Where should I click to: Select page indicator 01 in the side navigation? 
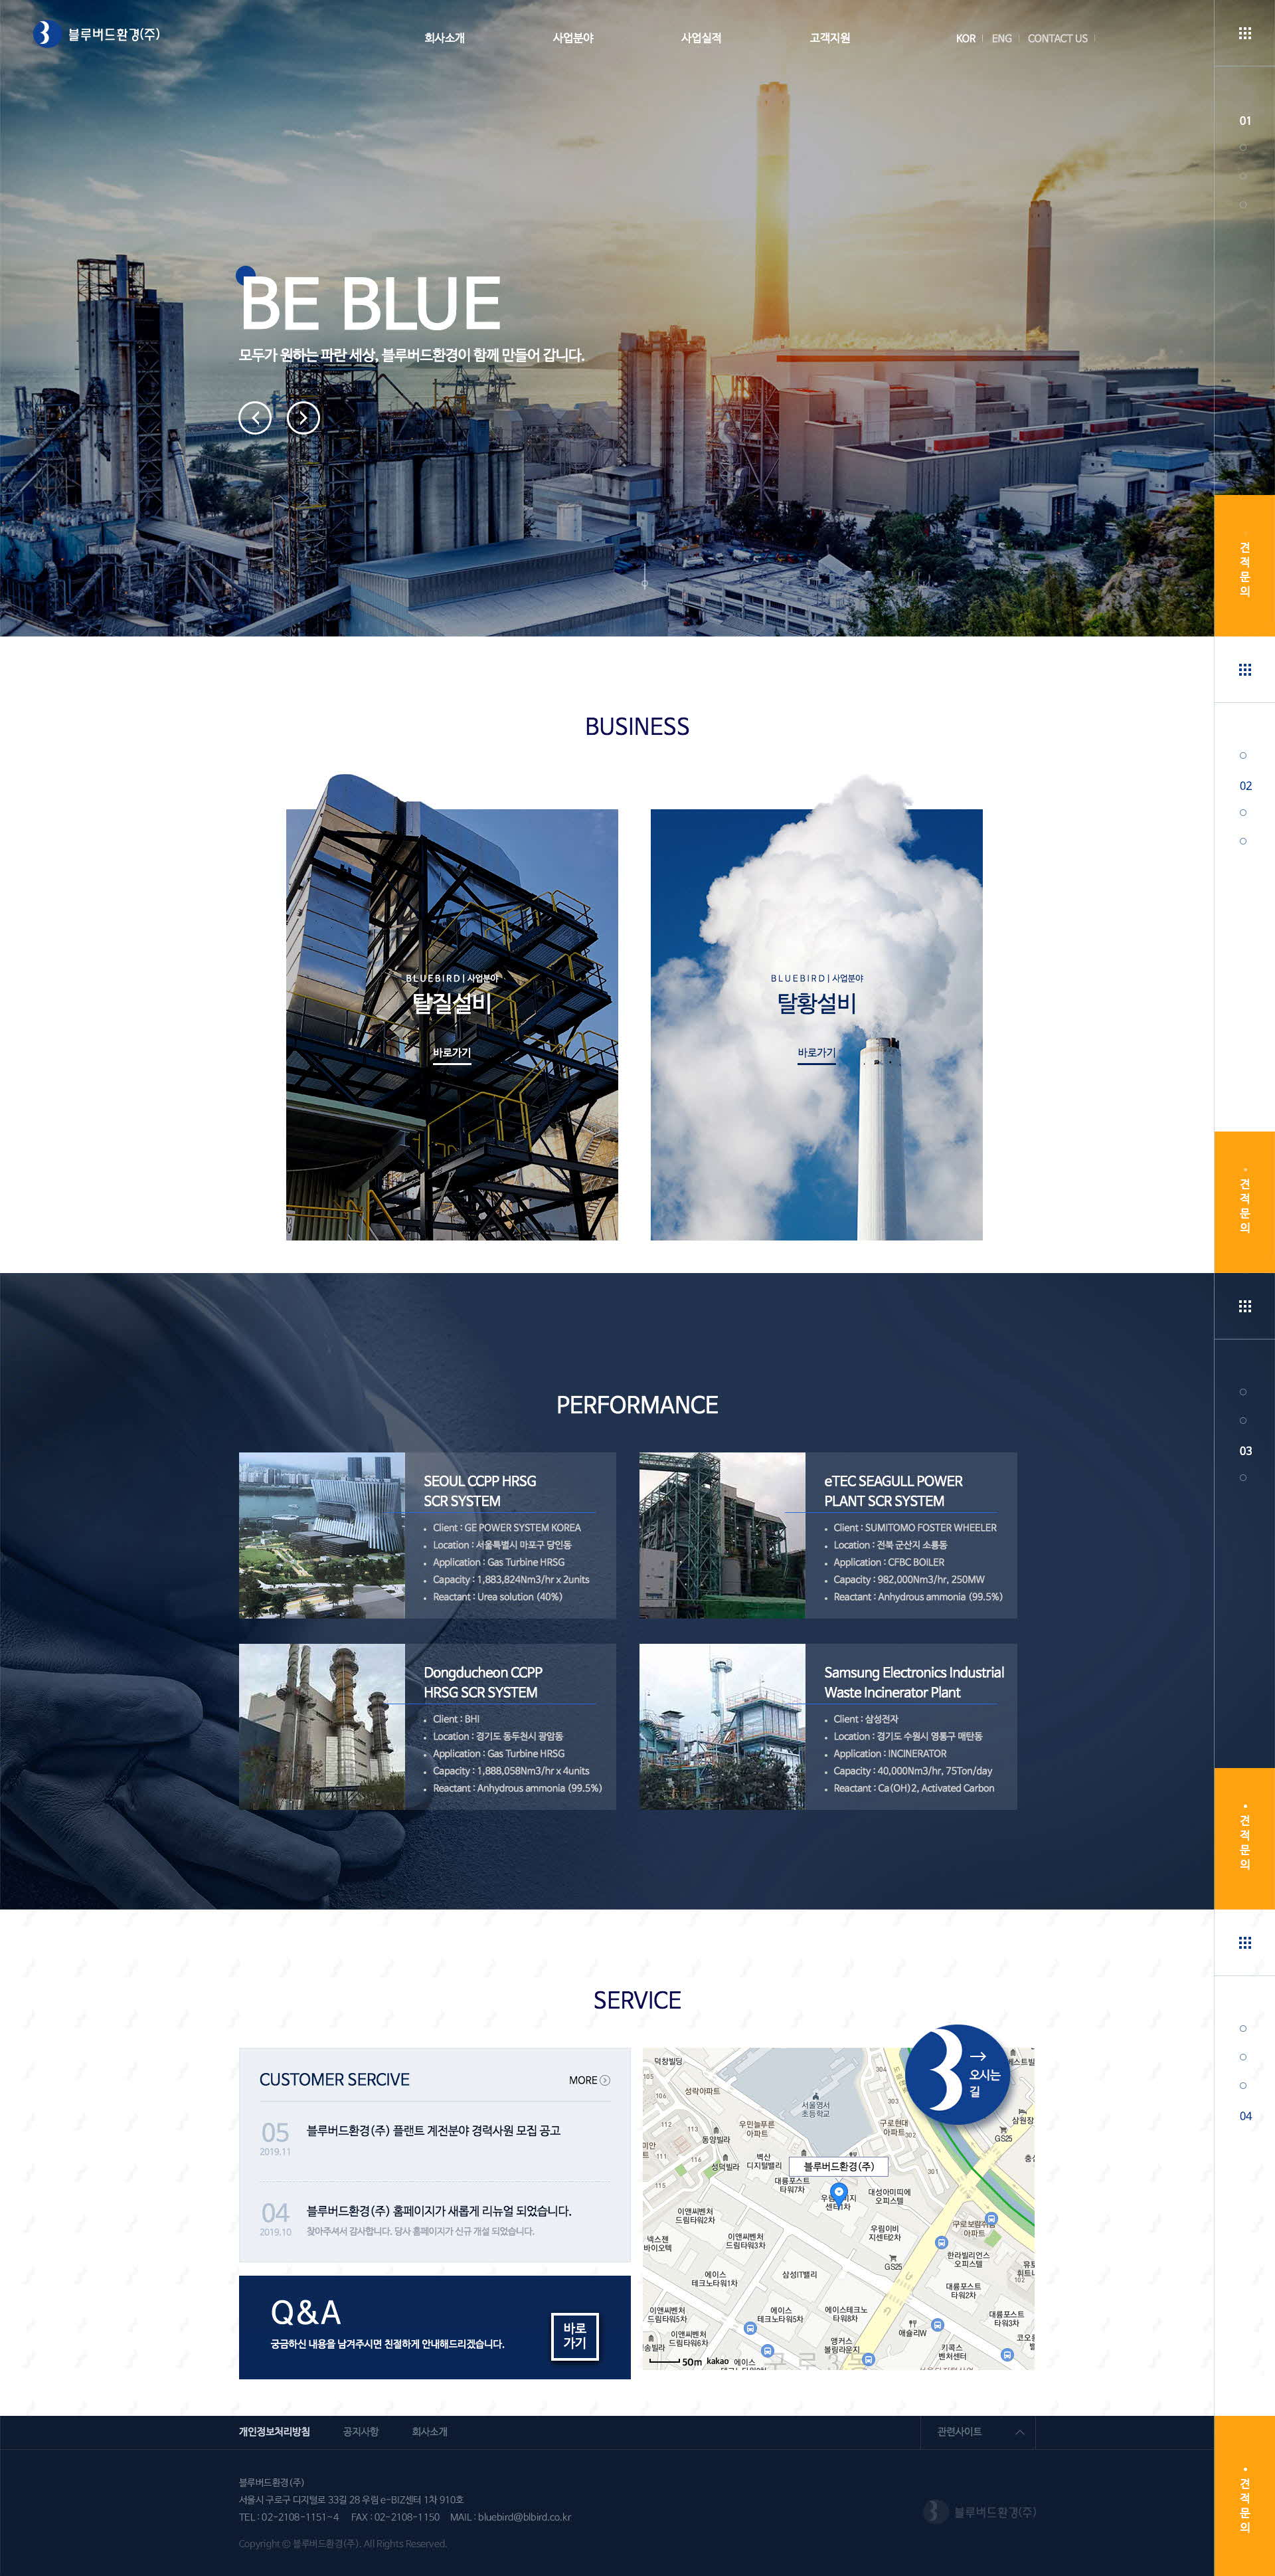(x=1244, y=121)
